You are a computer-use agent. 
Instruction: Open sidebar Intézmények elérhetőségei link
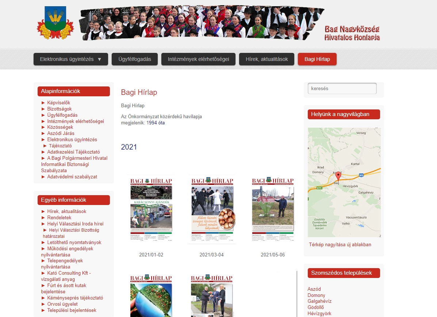(76, 121)
